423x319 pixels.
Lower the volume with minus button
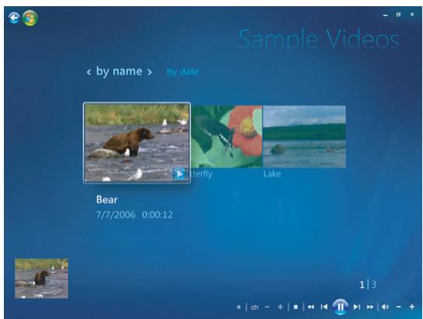(399, 307)
